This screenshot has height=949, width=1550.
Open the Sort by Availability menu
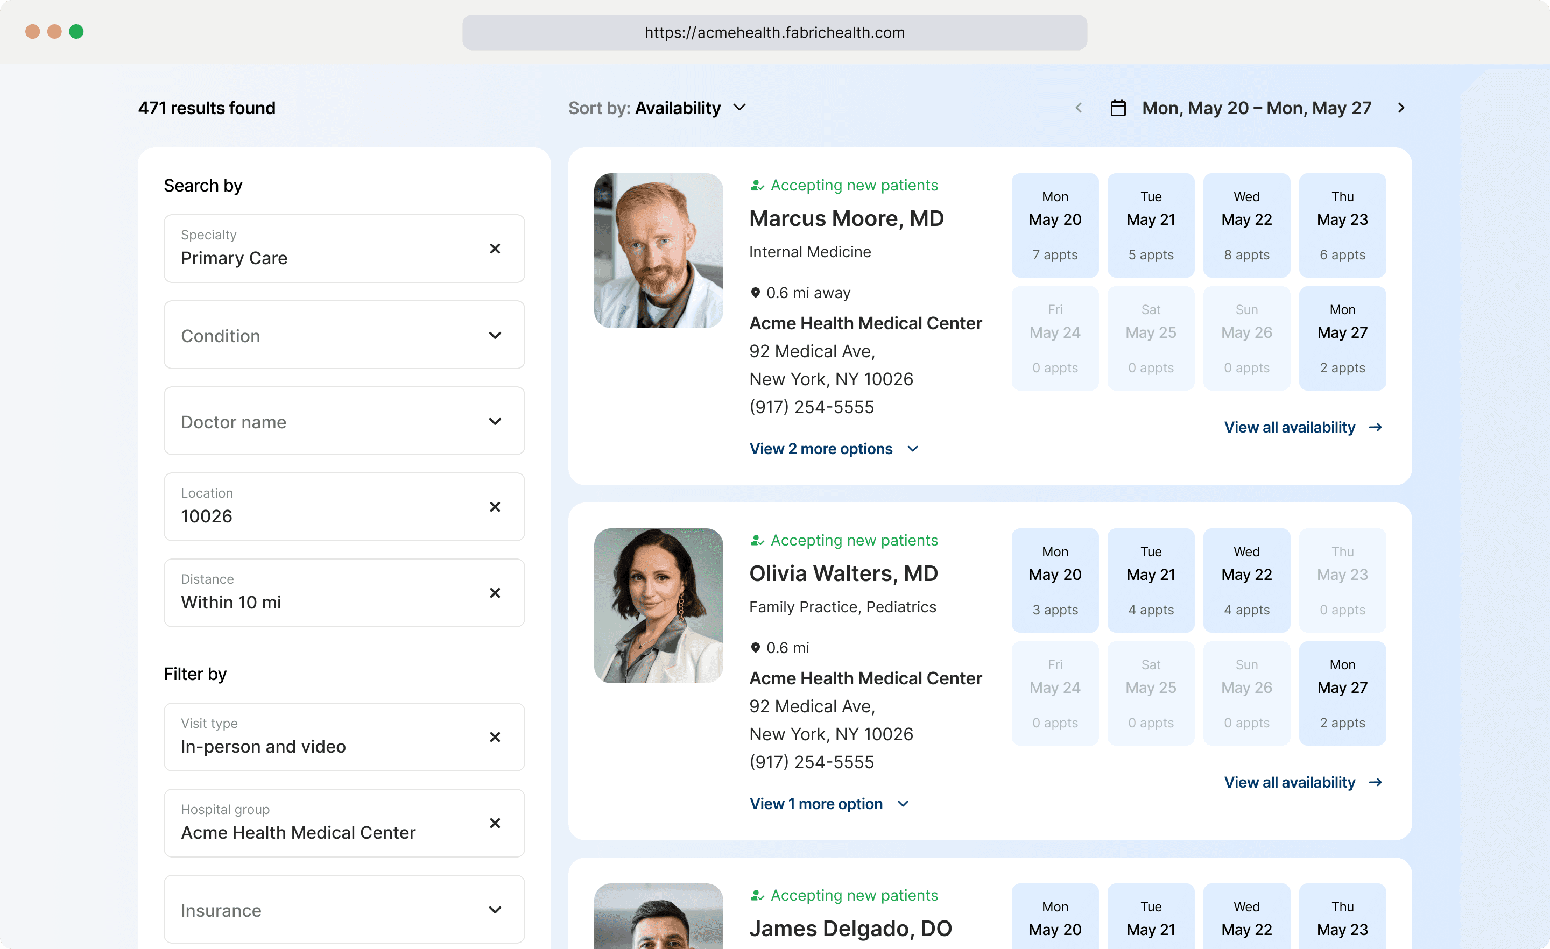tap(658, 108)
